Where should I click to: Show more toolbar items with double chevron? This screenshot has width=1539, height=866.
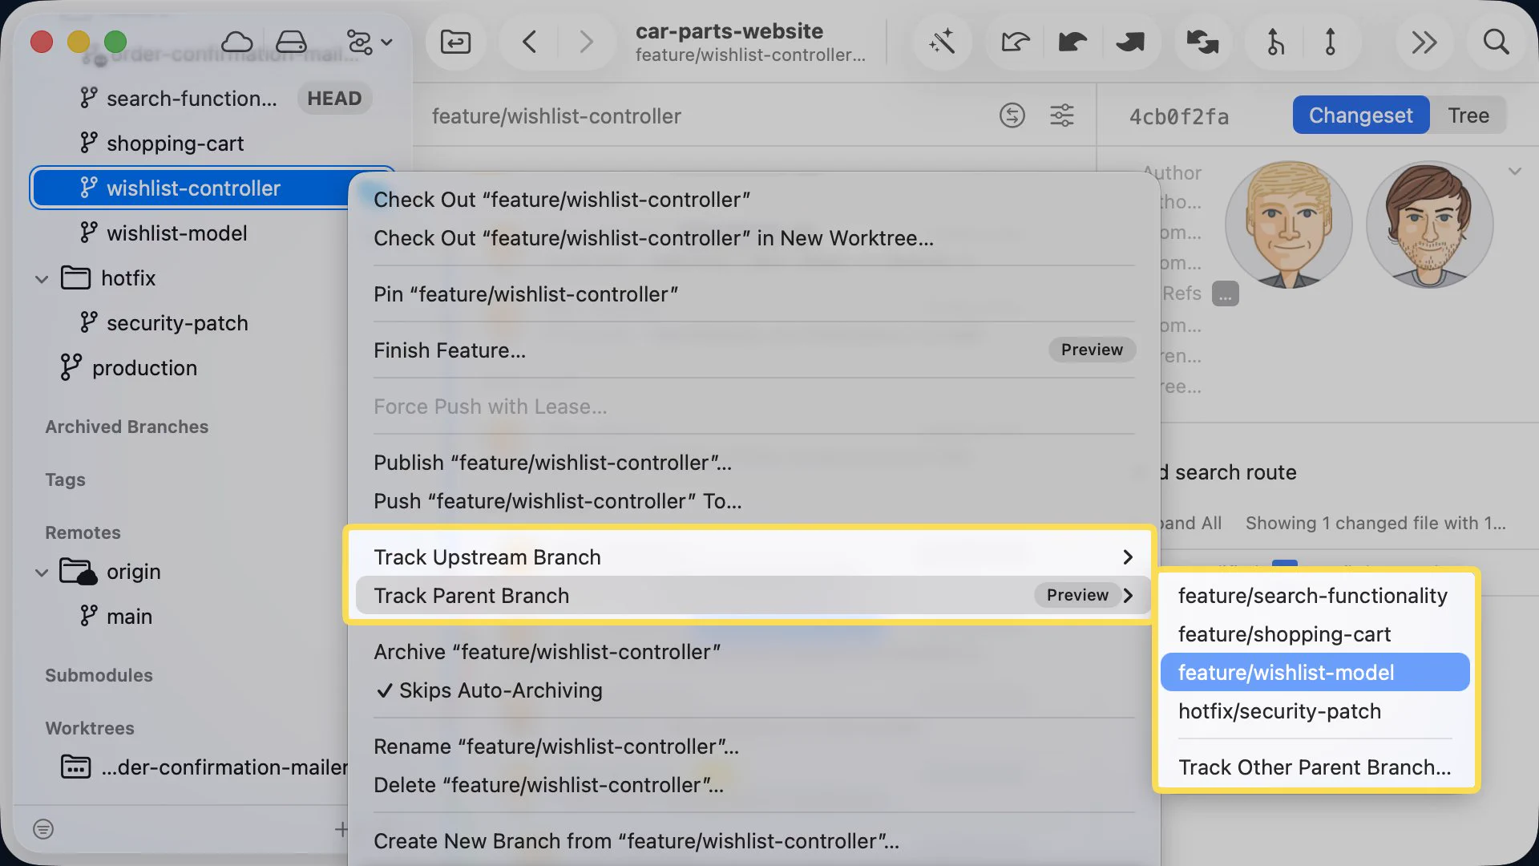coord(1424,42)
